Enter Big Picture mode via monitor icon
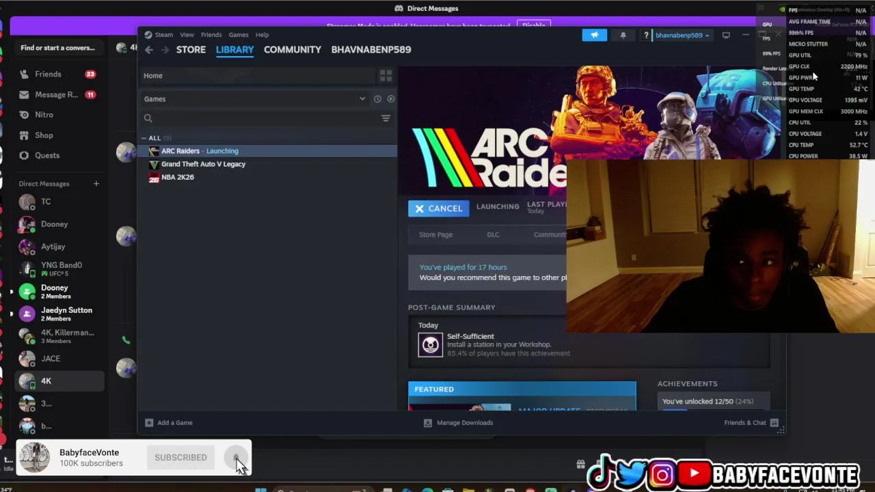 (726, 35)
